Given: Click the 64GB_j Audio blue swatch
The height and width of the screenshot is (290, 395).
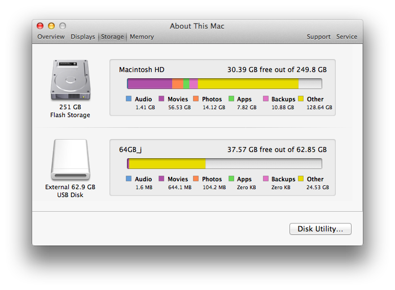Looking at the screenshot, I should 129,179.
